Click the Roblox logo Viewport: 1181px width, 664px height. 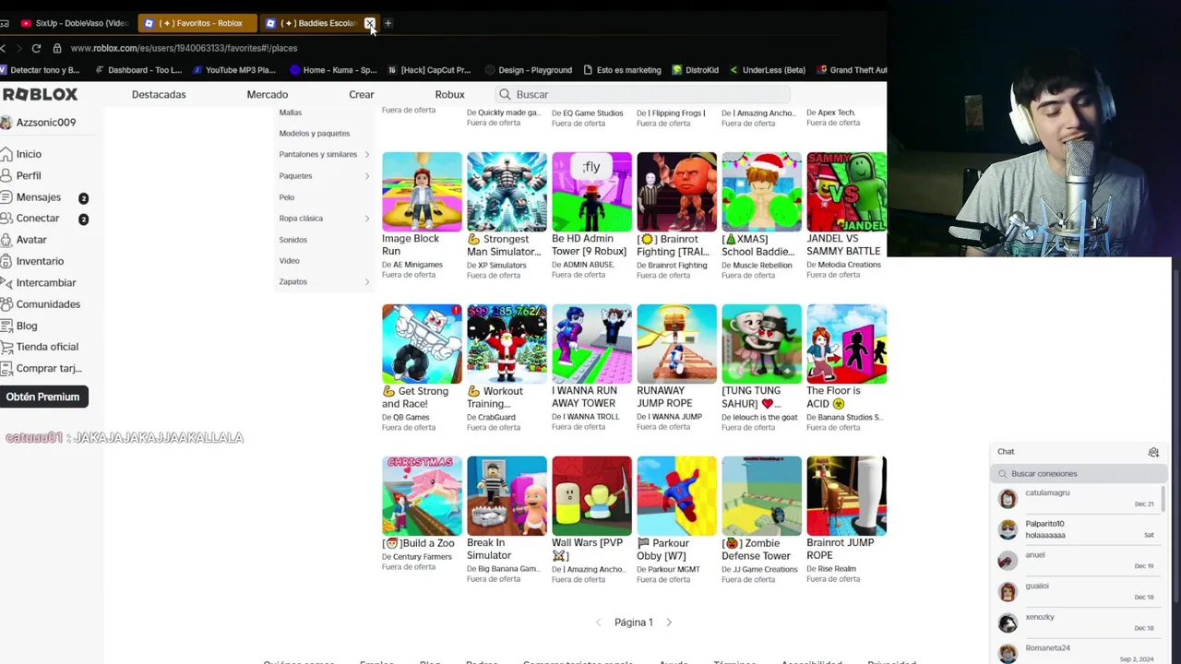[x=40, y=94]
